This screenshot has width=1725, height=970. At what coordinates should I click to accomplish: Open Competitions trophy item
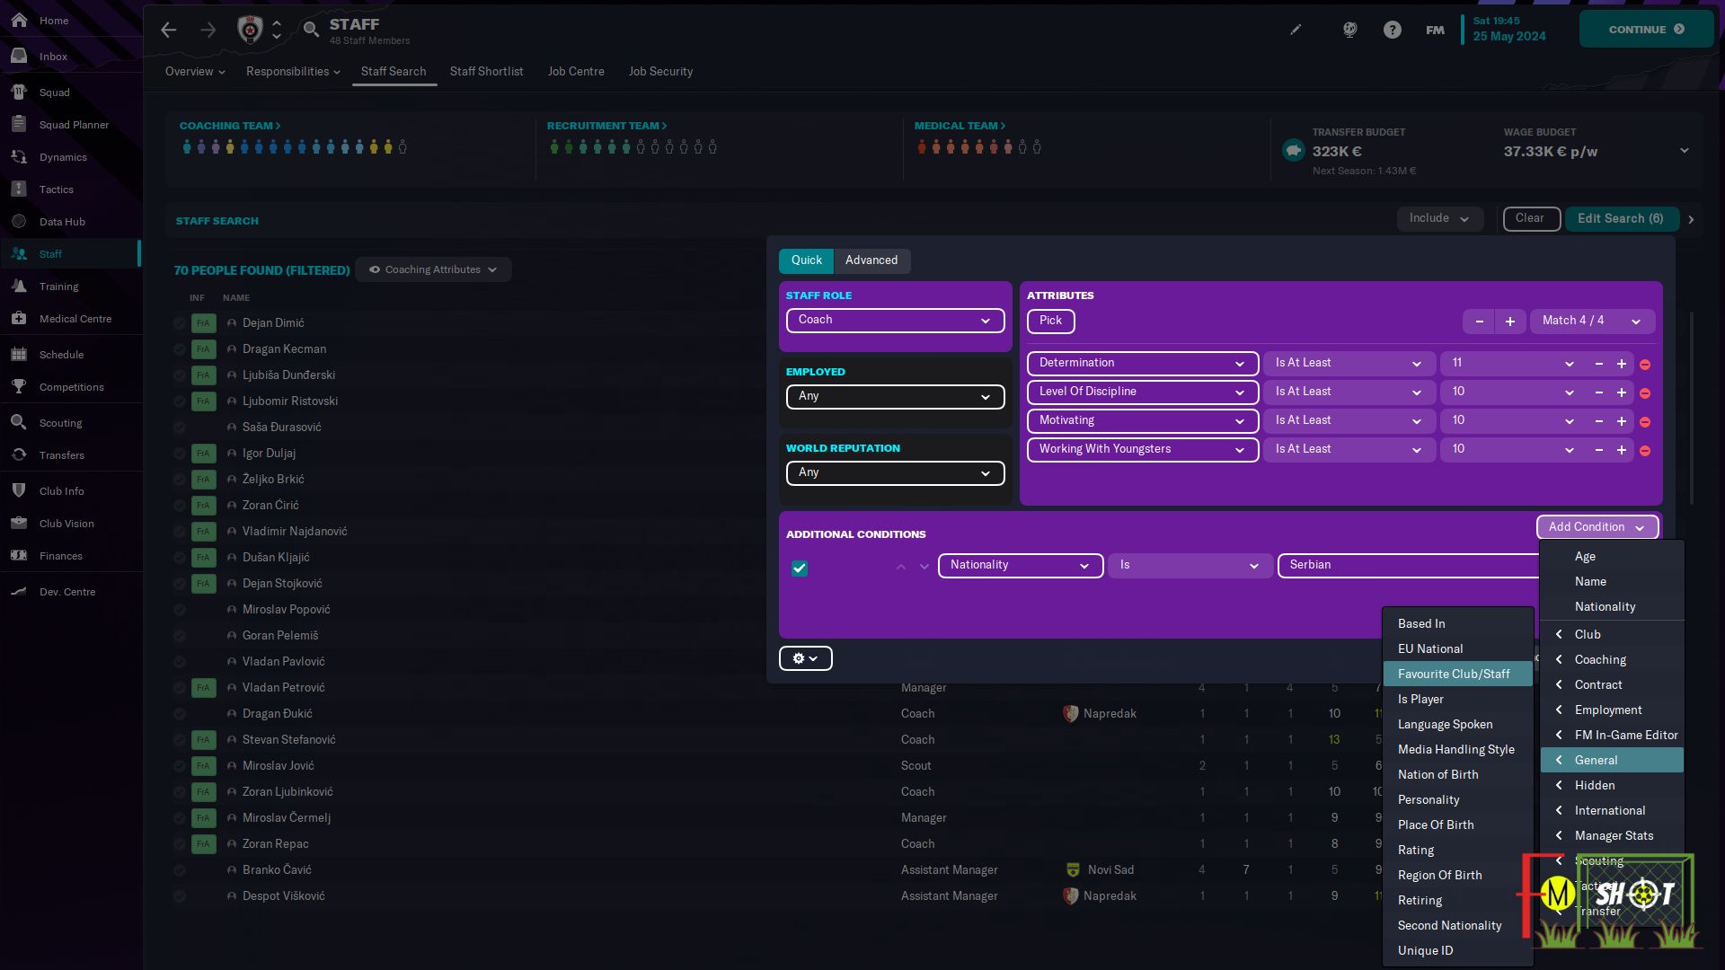(71, 387)
